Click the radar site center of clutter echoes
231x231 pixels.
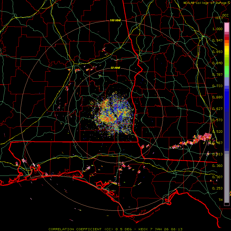pyautogui.click(x=115, y=115)
